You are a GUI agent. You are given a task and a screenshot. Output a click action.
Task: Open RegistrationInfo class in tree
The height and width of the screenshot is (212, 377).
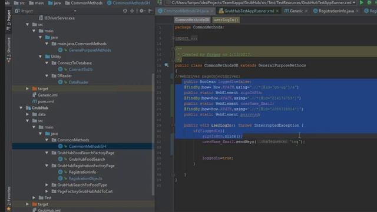[x=82, y=172]
